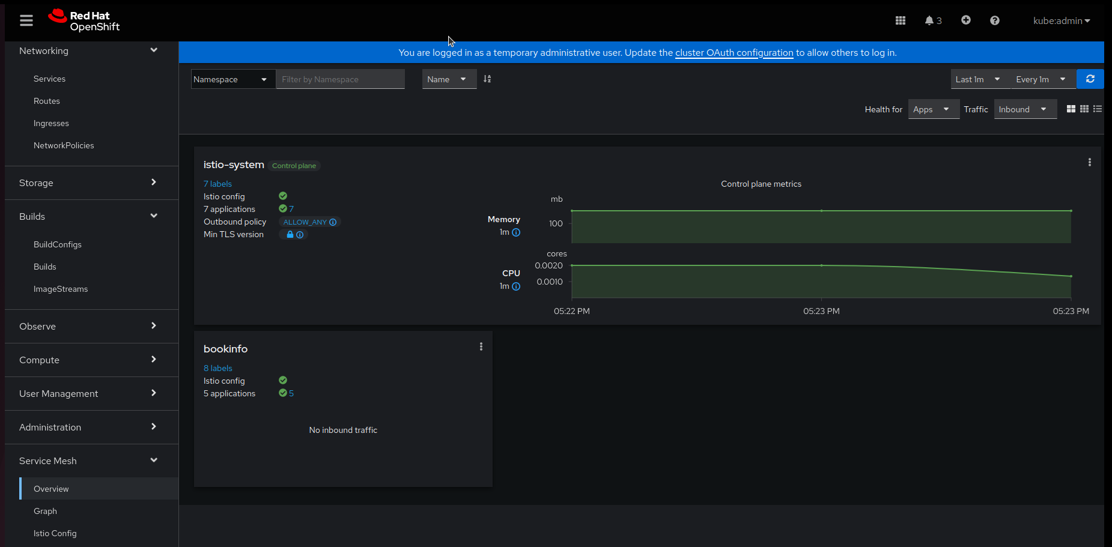Screen dimensions: 1112x547
Task: Click the Control plane badge
Action: pos(294,166)
